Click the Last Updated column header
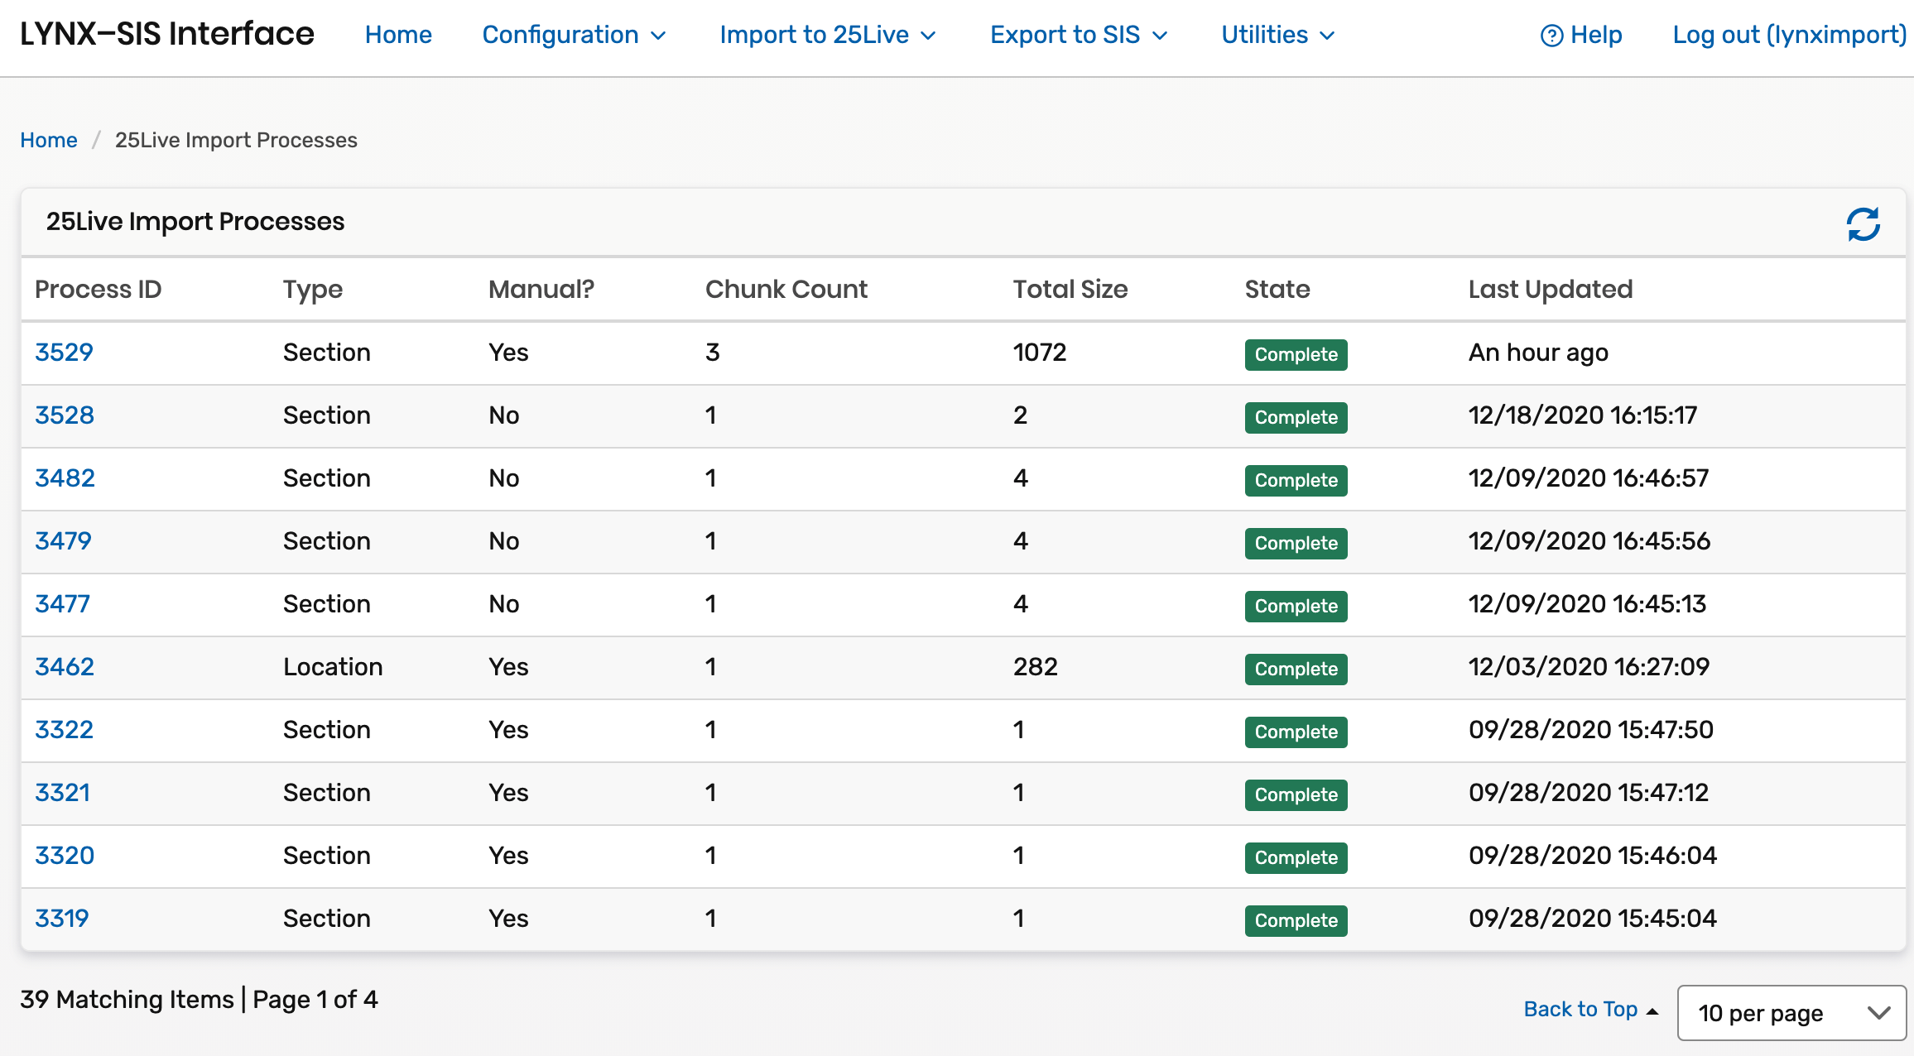 (1550, 289)
